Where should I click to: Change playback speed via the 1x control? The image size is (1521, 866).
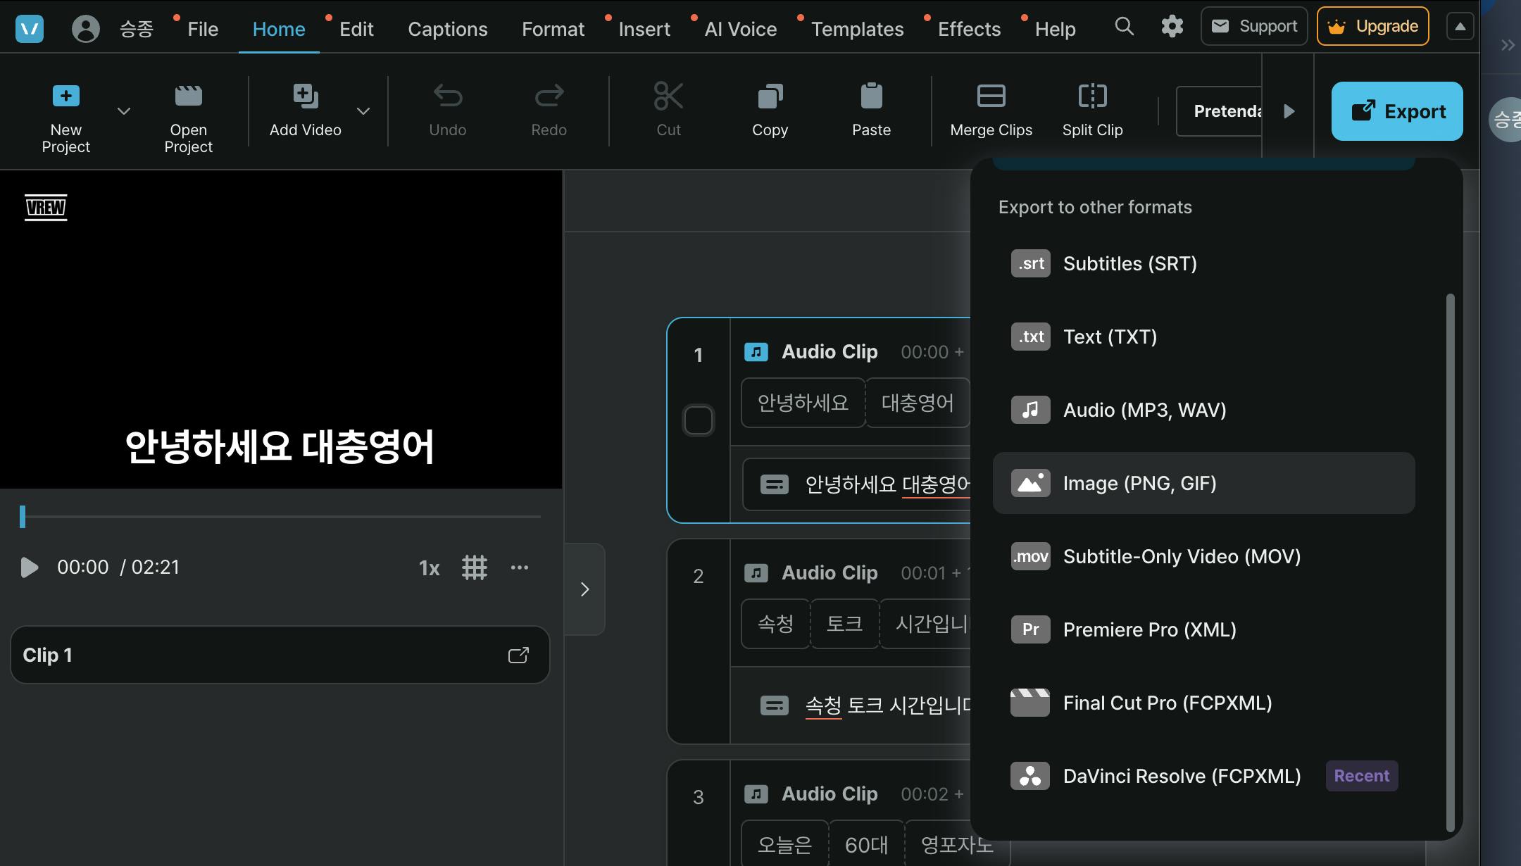pyautogui.click(x=429, y=567)
